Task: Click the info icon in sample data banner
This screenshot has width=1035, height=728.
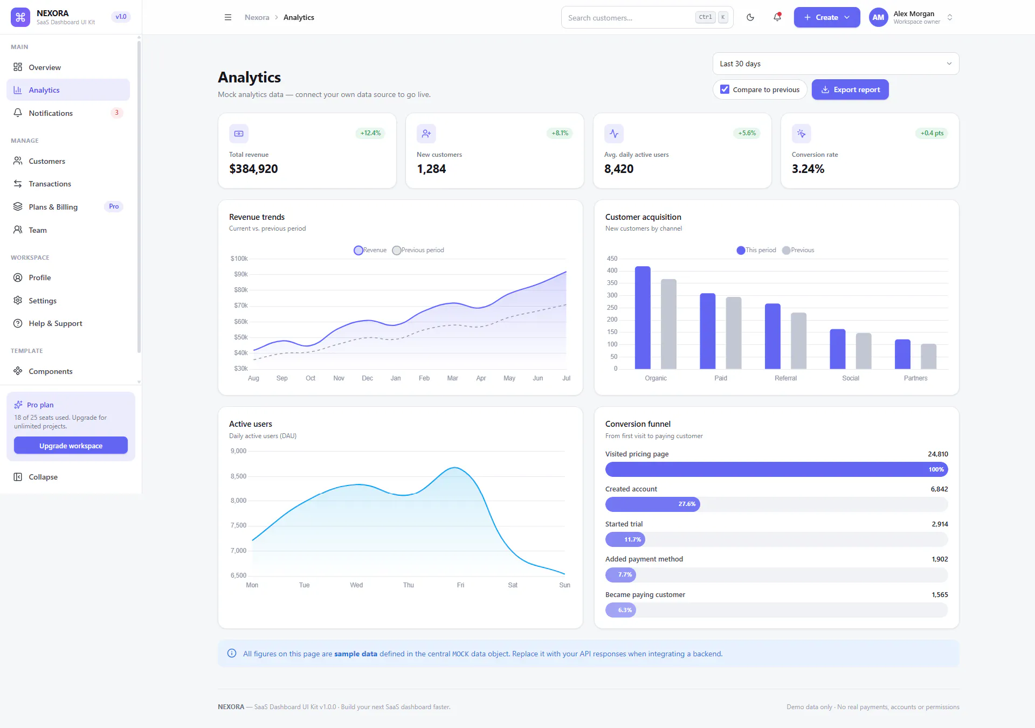Action: tap(232, 654)
